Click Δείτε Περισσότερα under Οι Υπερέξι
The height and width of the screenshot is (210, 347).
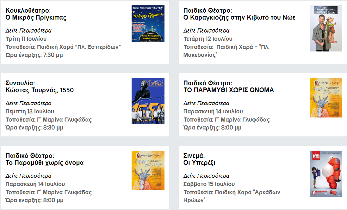click(x=206, y=176)
